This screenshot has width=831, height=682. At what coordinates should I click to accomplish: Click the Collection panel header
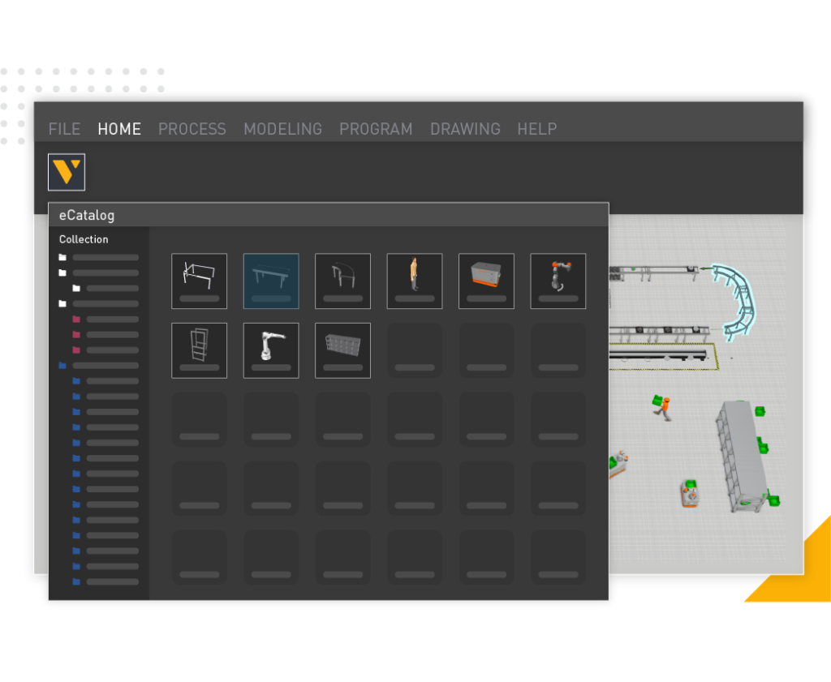83,239
